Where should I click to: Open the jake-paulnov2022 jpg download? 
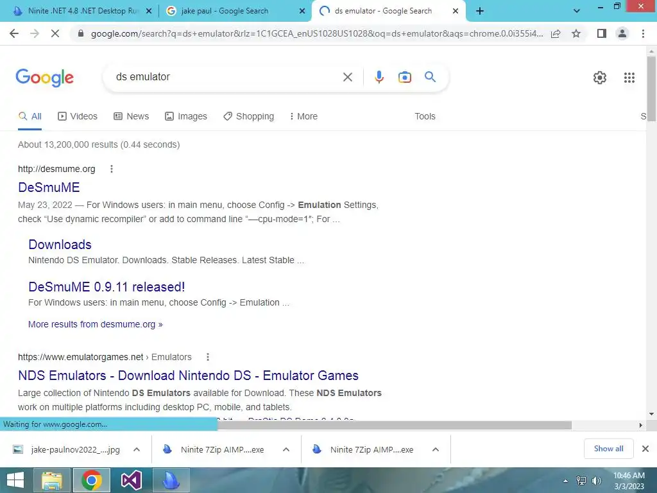[x=67, y=450]
